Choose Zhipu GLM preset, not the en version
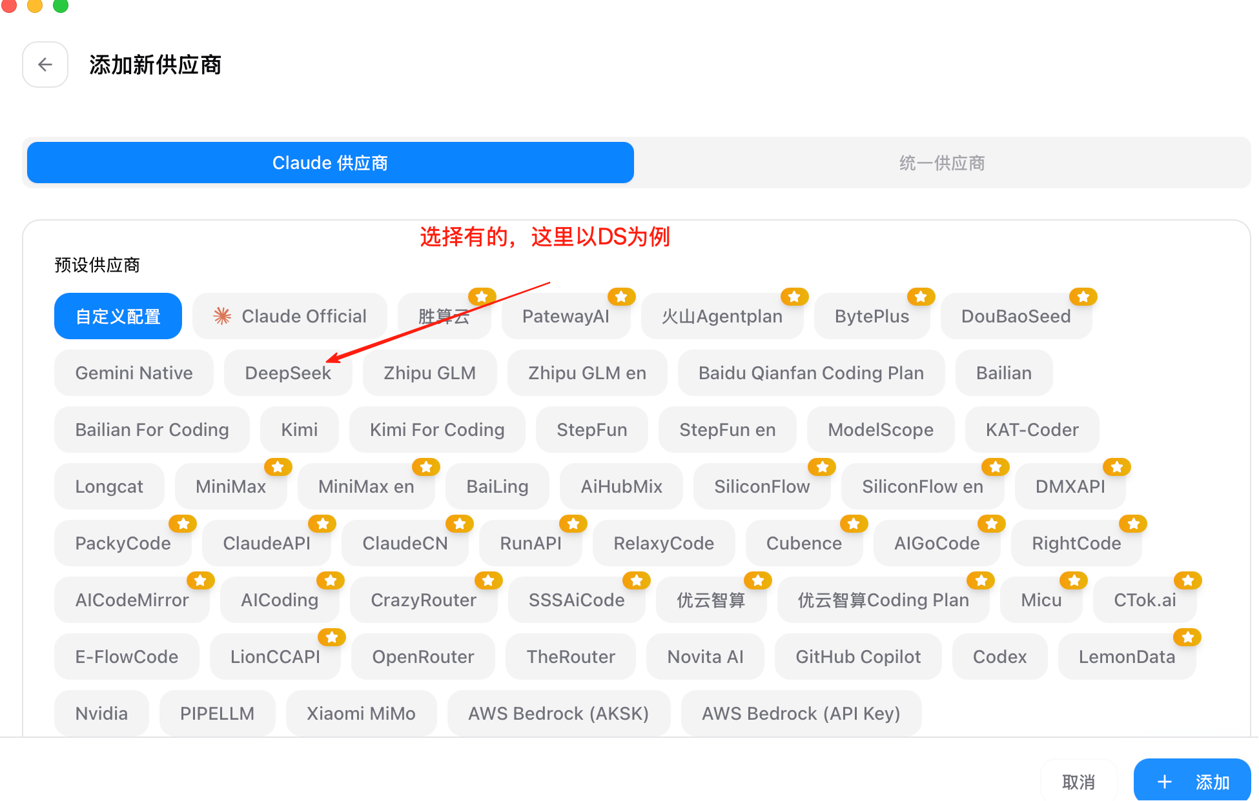The image size is (1259, 801). pyautogui.click(x=429, y=373)
